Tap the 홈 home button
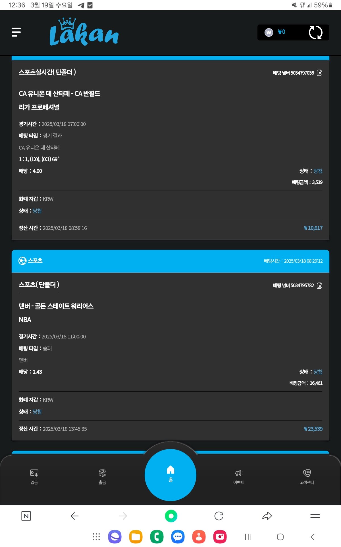This screenshot has width=341, height=547. click(170, 475)
